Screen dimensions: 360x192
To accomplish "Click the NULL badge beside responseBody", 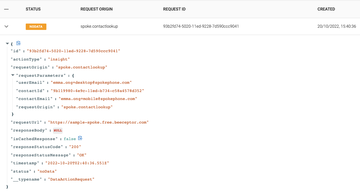I will coord(58,130).
